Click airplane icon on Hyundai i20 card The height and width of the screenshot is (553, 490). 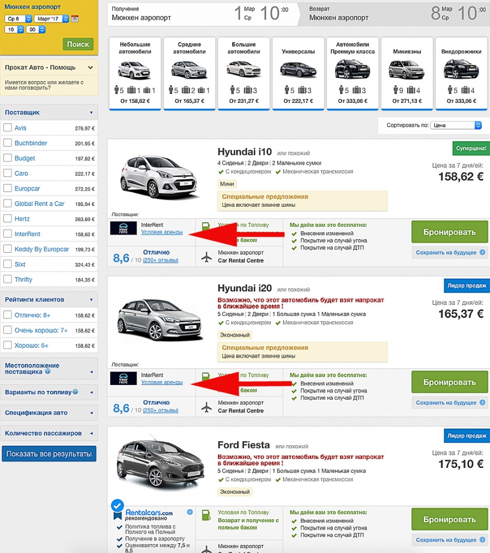tap(206, 408)
